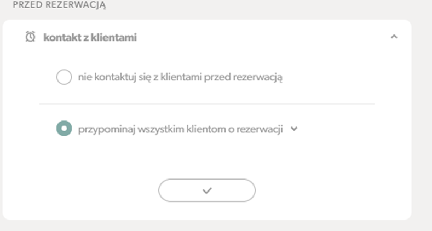Click the kontakt z klientami section header
Screen dimensions: 432x231
pyautogui.click(x=207, y=37)
